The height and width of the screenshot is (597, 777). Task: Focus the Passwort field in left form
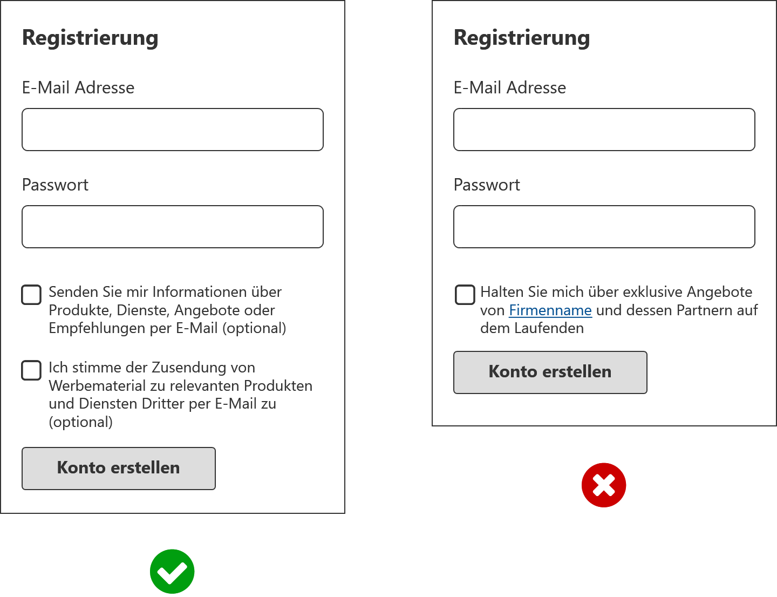[x=173, y=227]
